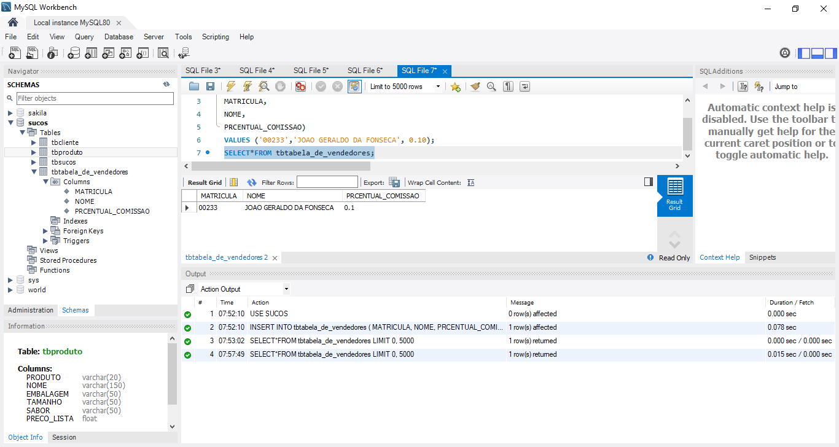839x447 pixels.
Task: Click the Filter Rows input field
Action: click(327, 182)
